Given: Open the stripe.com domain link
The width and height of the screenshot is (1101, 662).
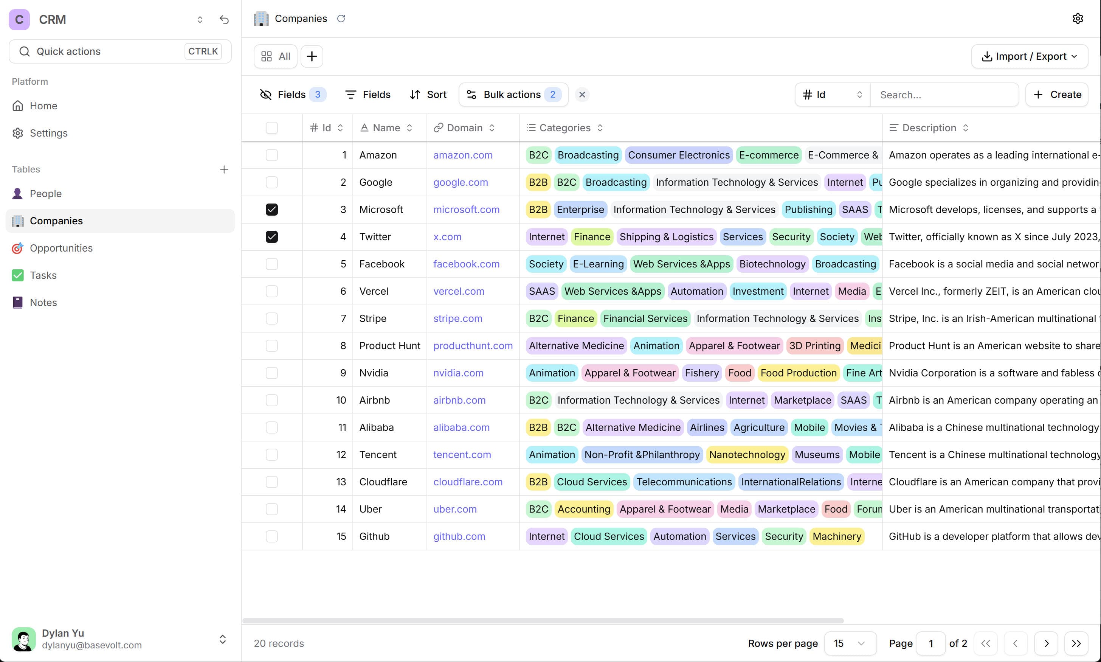Looking at the screenshot, I should [457, 319].
